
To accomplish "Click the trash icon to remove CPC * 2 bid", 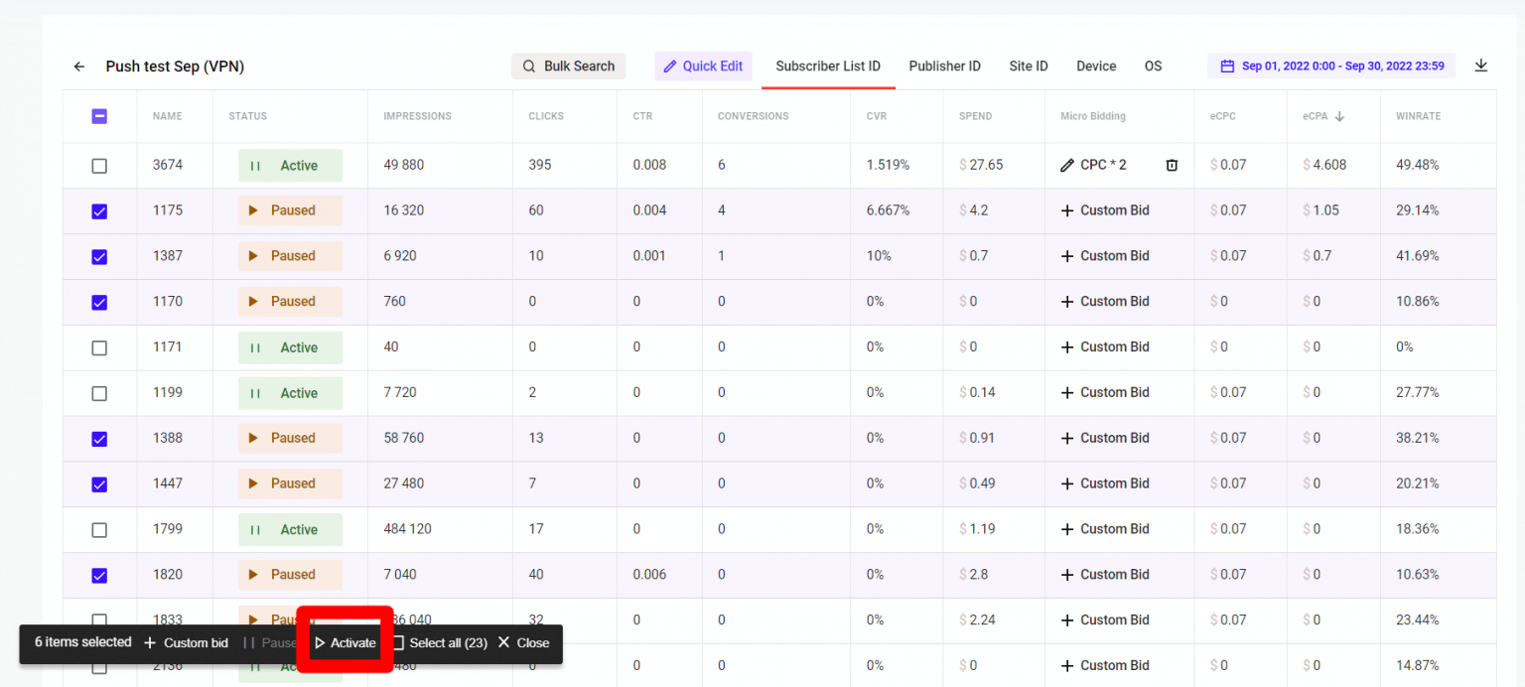I will (x=1172, y=165).
